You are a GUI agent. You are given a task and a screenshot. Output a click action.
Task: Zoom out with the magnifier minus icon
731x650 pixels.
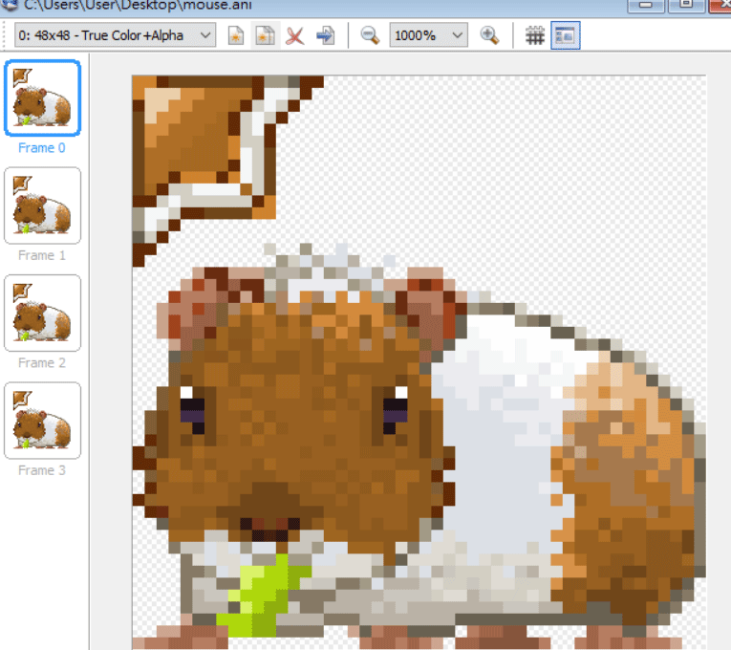click(370, 35)
